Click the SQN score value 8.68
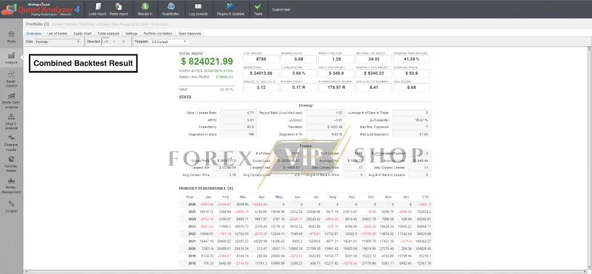592x274 pixels. click(411, 87)
